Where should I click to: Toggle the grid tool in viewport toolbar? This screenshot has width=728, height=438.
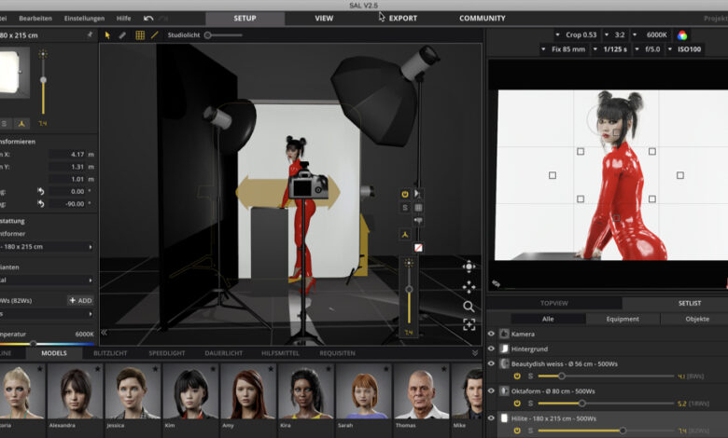[x=140, y=35]
